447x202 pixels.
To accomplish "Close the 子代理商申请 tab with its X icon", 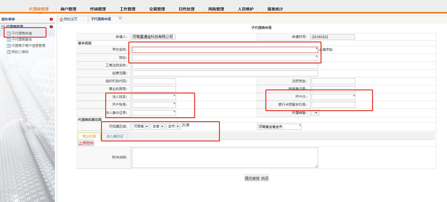I will click(x=120, y=18).
